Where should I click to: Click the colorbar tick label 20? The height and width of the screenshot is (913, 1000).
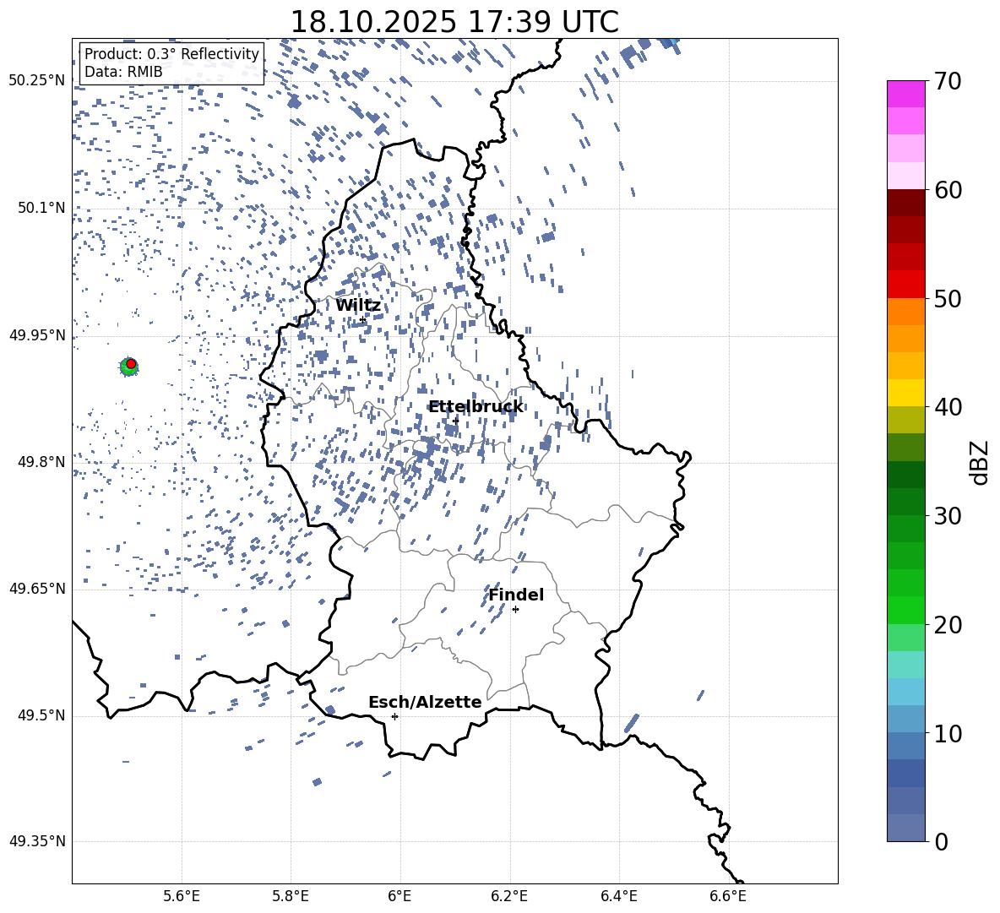(948, 625)
